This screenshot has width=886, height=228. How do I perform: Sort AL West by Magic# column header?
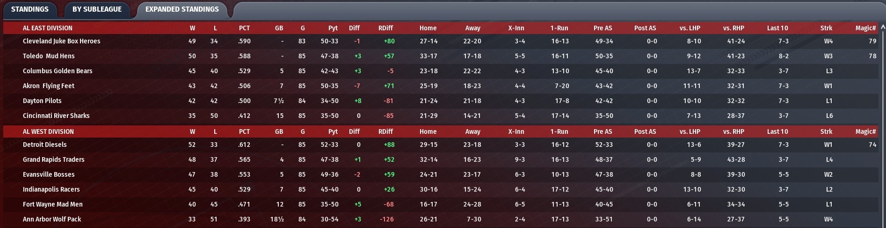(865, 131)
